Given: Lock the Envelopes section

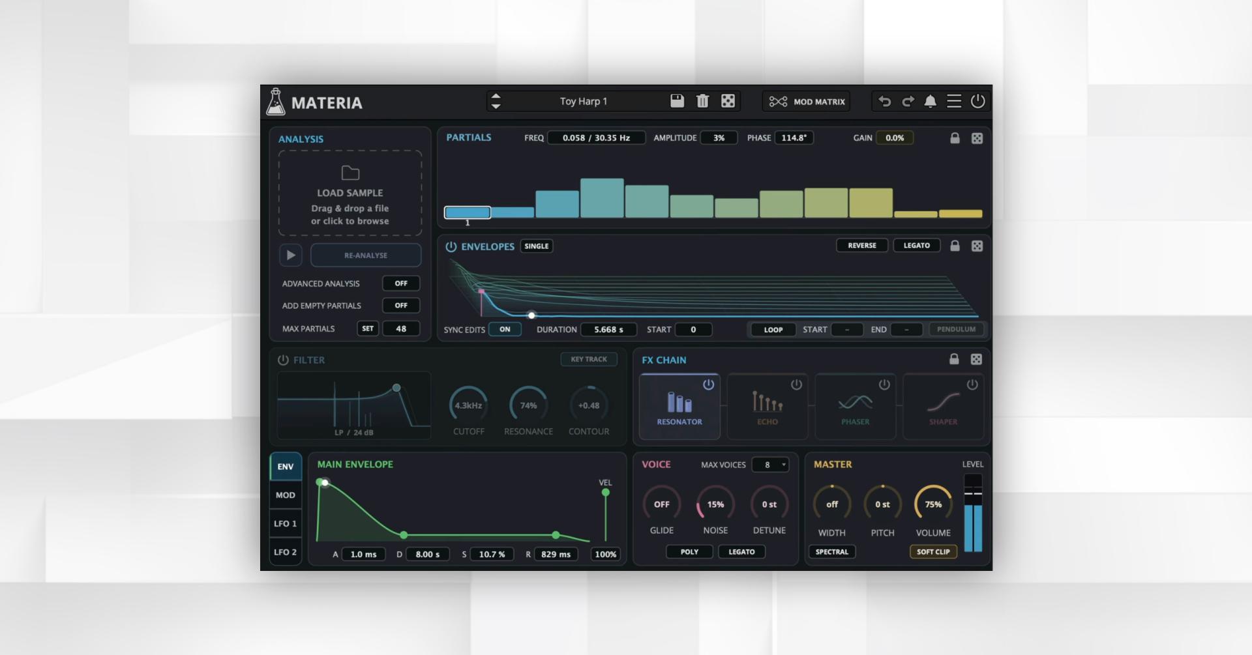Looking at the screenshot, I should coord(955,246).
